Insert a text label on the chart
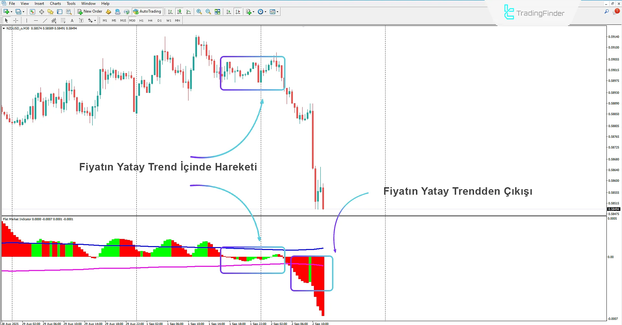 81,20
